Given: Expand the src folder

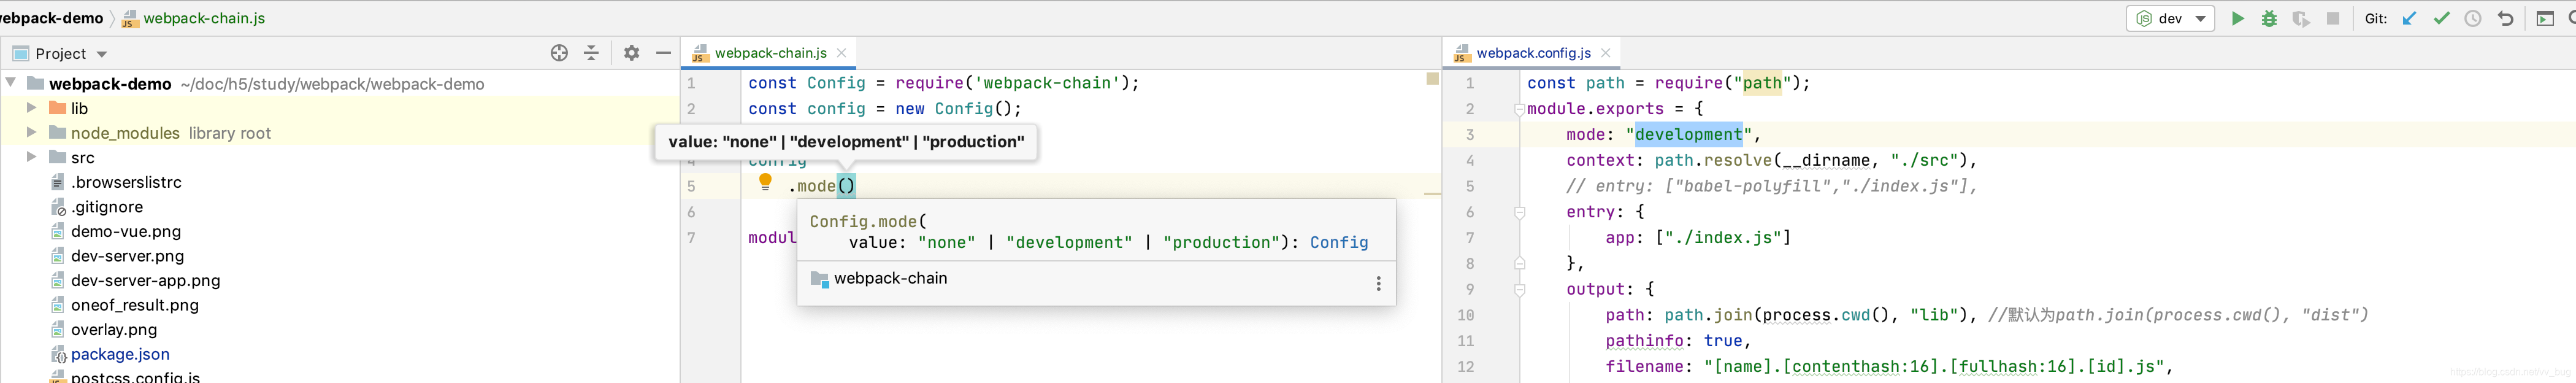Looking at the screenshot, I should click(x=31, y=157).
